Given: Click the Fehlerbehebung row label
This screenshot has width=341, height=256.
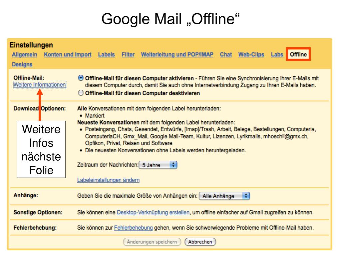Looking at the screenshot, I should [x=35, y=228].
